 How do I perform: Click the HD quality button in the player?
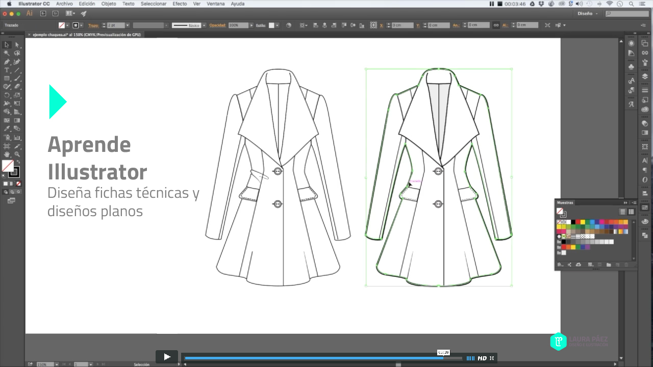click(482, 358)
